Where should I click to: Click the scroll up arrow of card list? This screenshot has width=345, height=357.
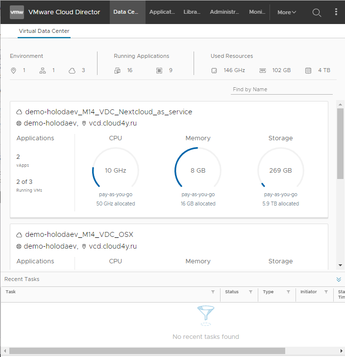pyautogui.click(x=340, y=104)
